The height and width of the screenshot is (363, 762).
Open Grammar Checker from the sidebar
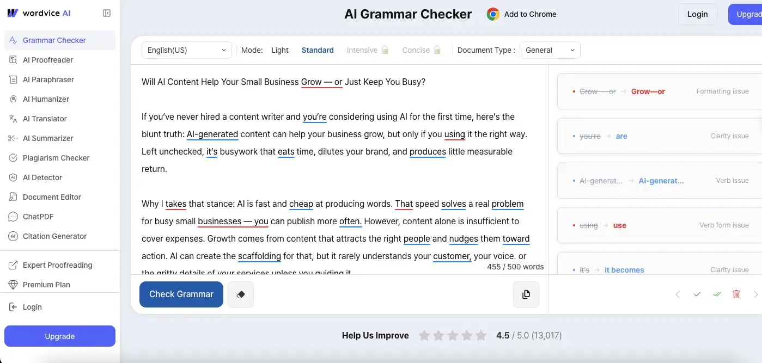[60, 40]
